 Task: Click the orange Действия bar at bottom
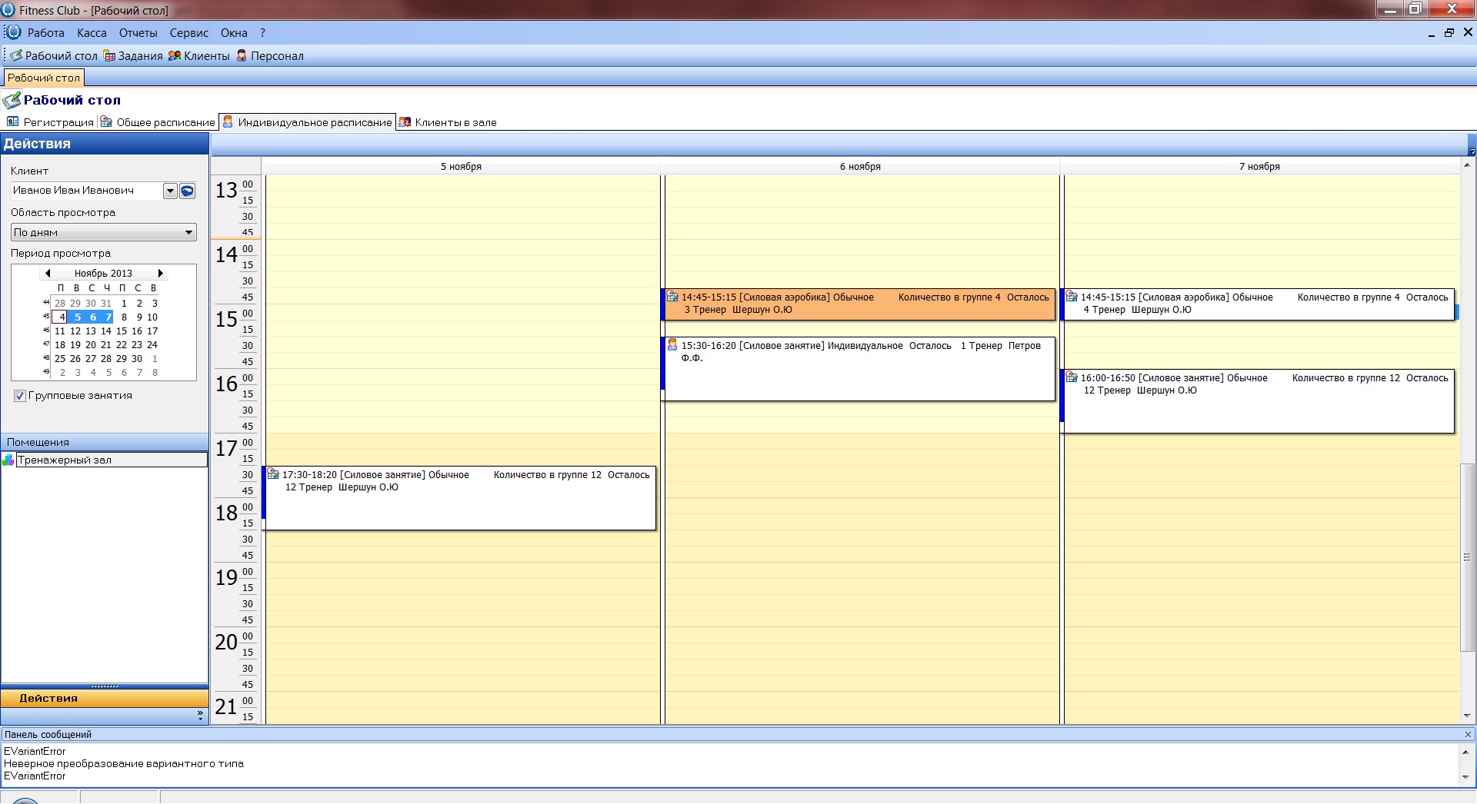pyautogui.click(x=104, y=698)
